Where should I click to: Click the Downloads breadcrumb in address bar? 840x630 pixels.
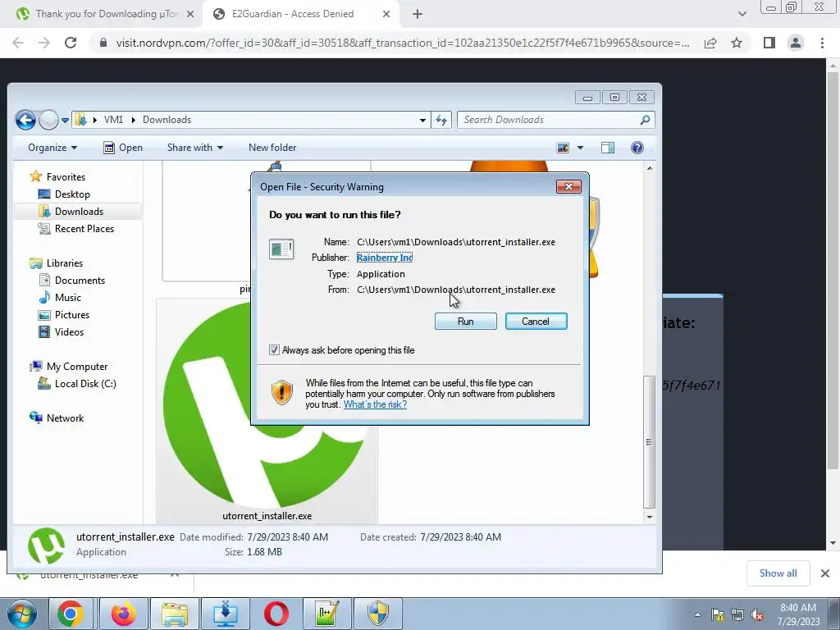coord(167,120)
